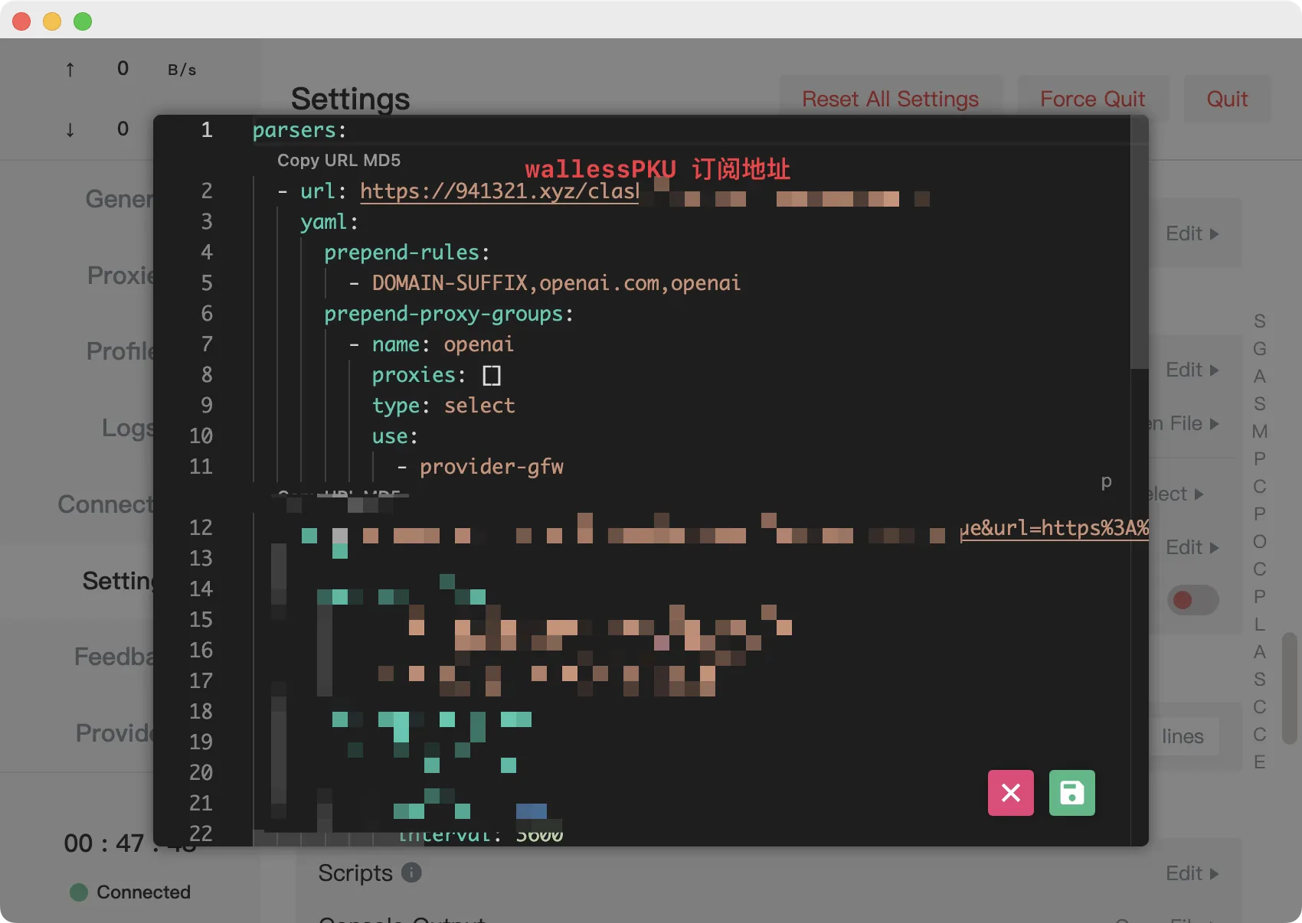Image resolution: width=1302 pixels, height=923 pixels.
Task: Click Reset All Settings button
Action: (890, 99)
